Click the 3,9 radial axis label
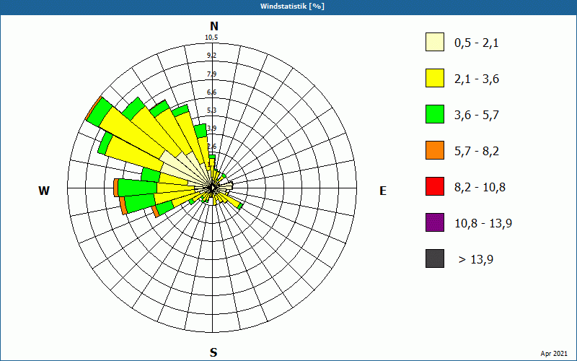 [x=211, y=129]
